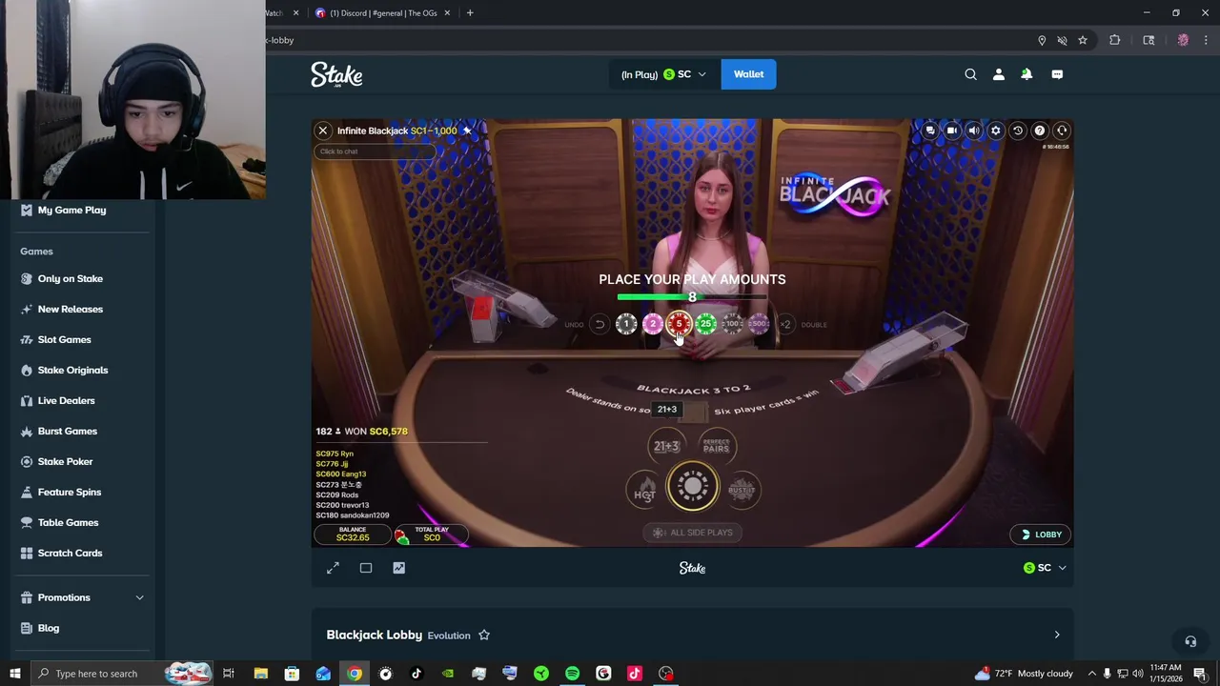Open Only on Stake category
This screenshot has height=686, width=1220.
(70, 278)
